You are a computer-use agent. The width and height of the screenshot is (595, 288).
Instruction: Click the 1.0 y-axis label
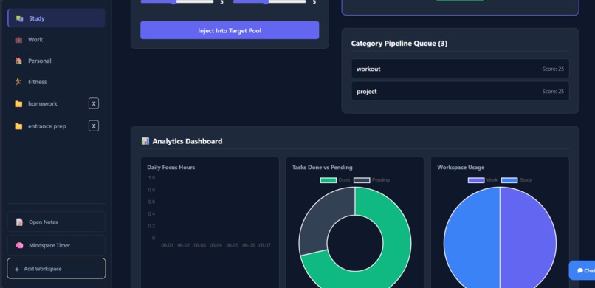[x=151, y=178]
